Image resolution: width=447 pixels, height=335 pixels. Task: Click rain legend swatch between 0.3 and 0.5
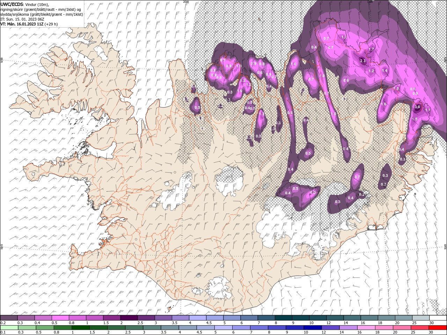pyautogui.click(x=27, y=328)
